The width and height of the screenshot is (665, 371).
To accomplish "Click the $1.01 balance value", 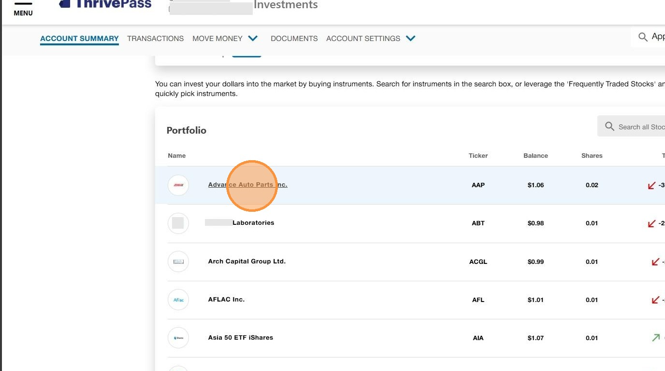I will (x=535, y=300).
